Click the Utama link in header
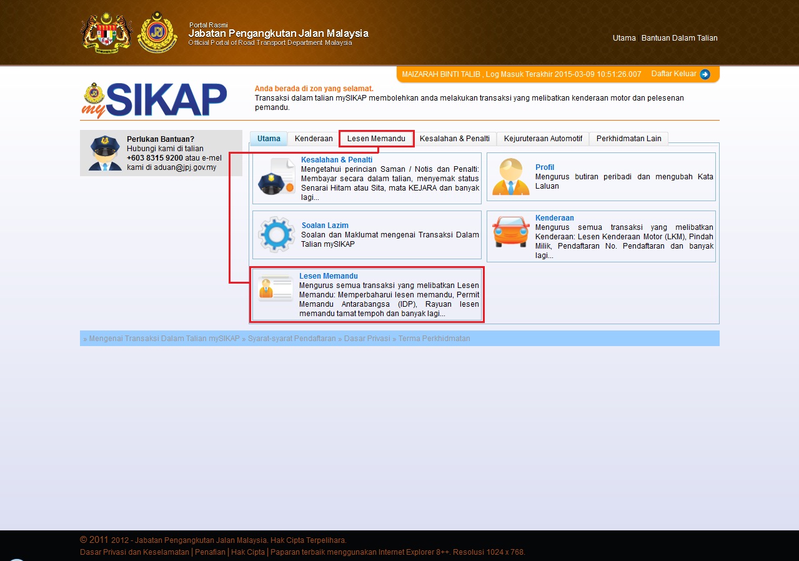 (623, 38)
